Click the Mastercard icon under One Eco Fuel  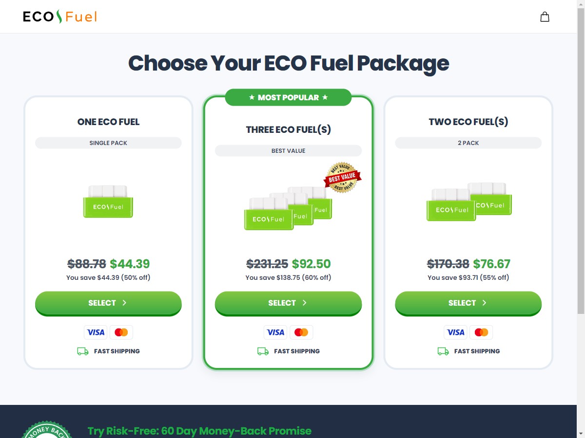point(121,332)
